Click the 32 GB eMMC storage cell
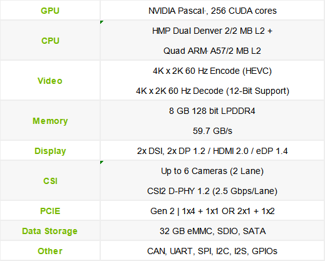The width and height of the screenshot is (325, 261). [x=212, y=231]
